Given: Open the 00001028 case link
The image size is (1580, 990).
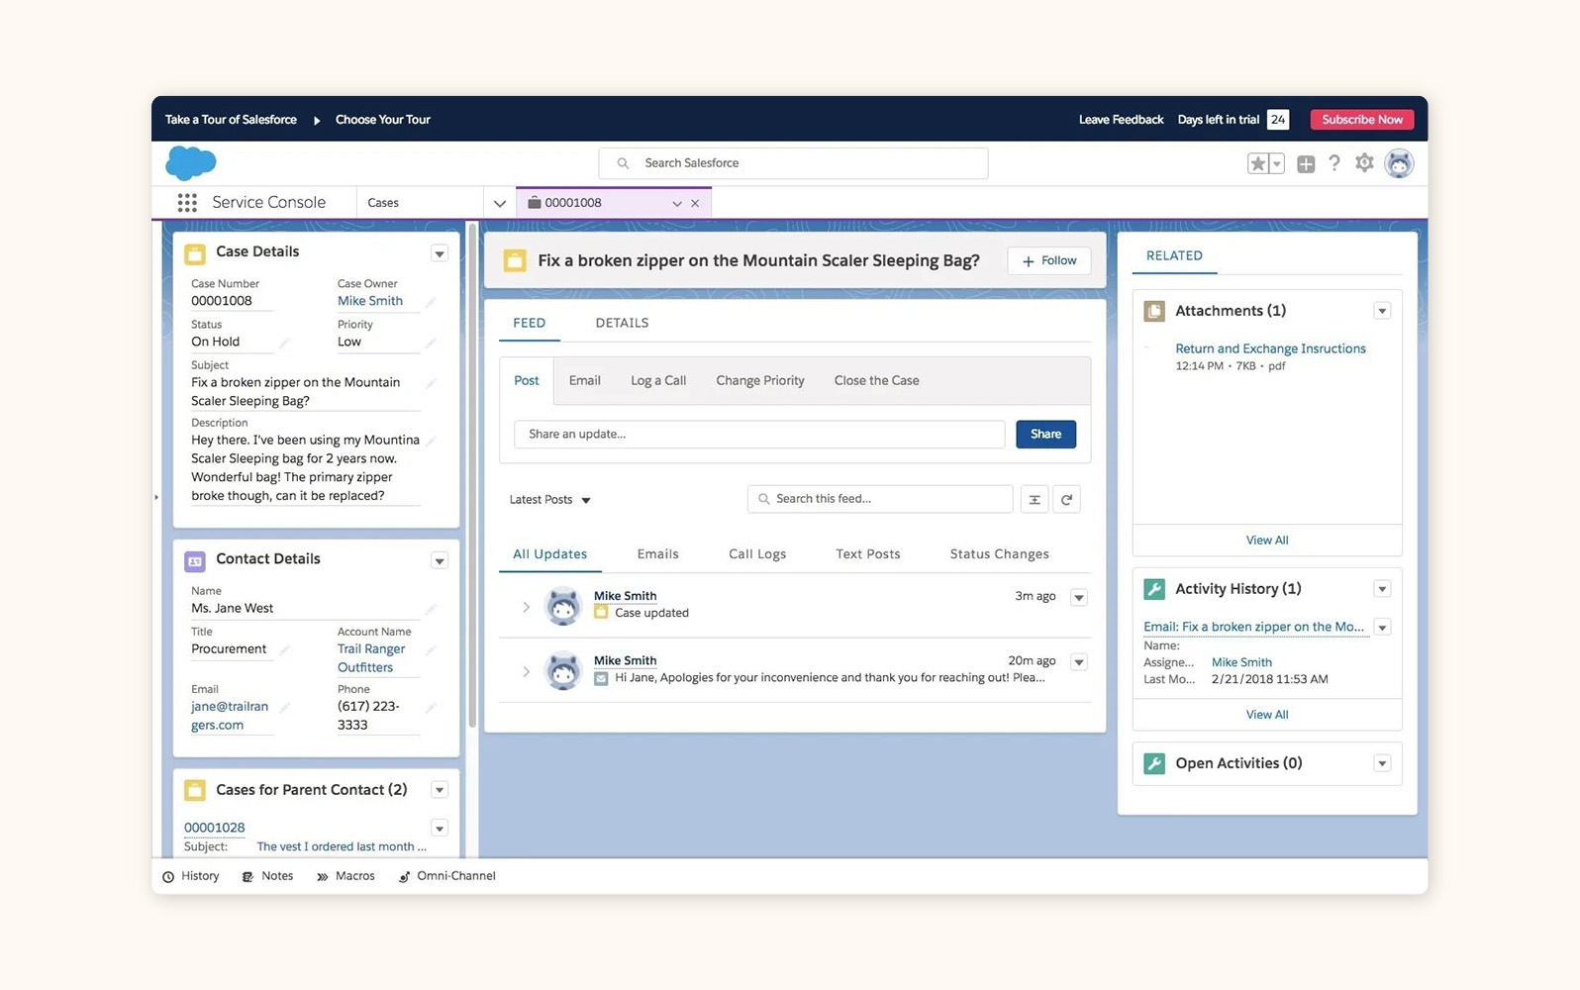Looking at the screenshot, I should click(214, 828).
